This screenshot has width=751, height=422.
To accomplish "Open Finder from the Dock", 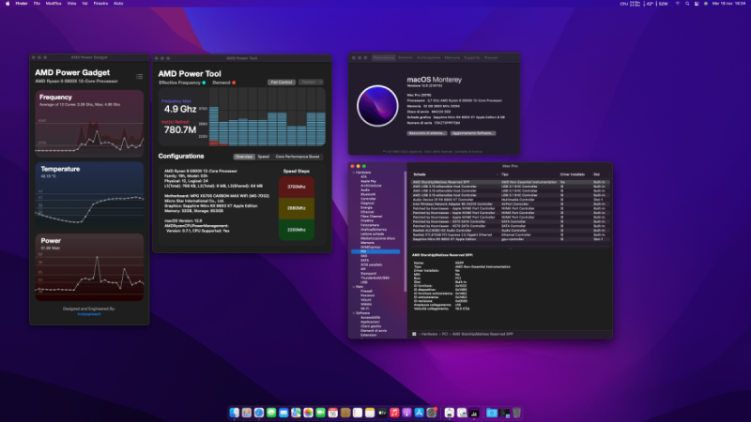I will click(235, 412).
